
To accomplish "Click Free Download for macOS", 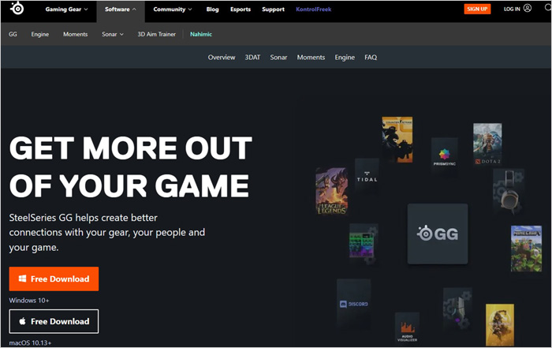I will 54,321.
